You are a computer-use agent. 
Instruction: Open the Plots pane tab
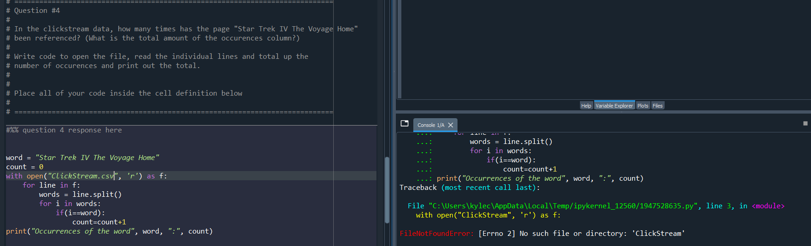coord(643,106)
